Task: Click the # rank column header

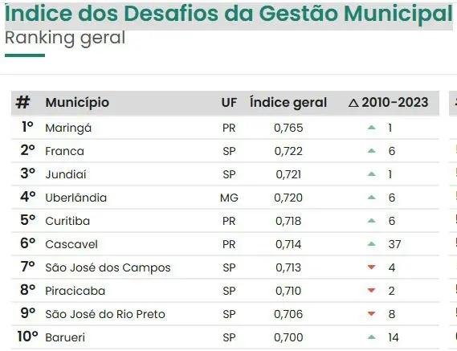Action: pyautogui.click(x=22, y=103)
